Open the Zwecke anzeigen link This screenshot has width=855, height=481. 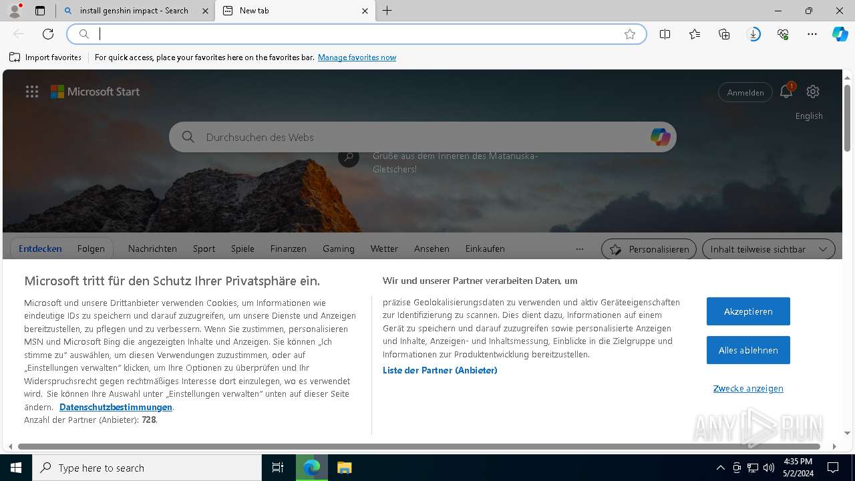click(748, 388)
